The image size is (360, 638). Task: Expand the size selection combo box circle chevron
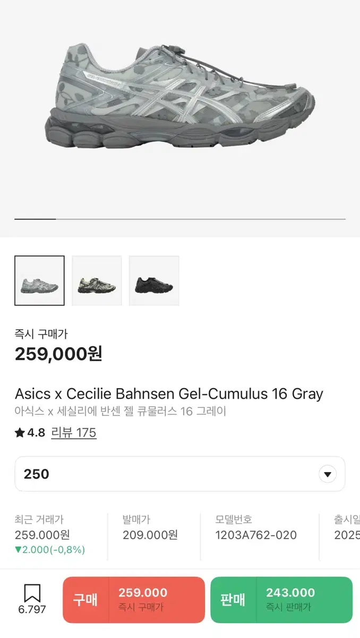(328, 473)
